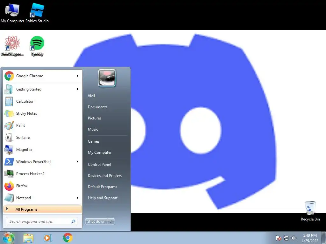
Task: Click the Start orb on the taskbar
Action: 9,238
